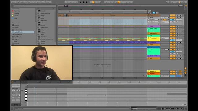Unfold the Main Vocal track

(x=148, y=33)
